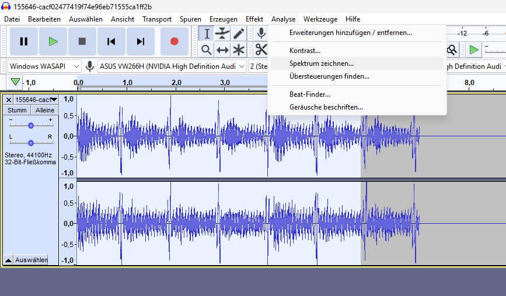Open the playback device dropdown ending 'Definition Audi'
Viewport: 506px width, 296px height.
(x=476, y=66)
